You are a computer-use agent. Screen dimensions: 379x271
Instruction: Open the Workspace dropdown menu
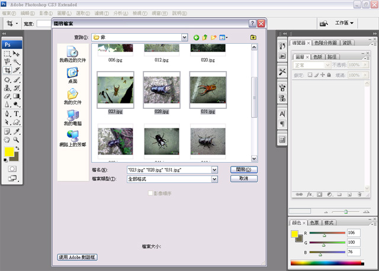345,23
